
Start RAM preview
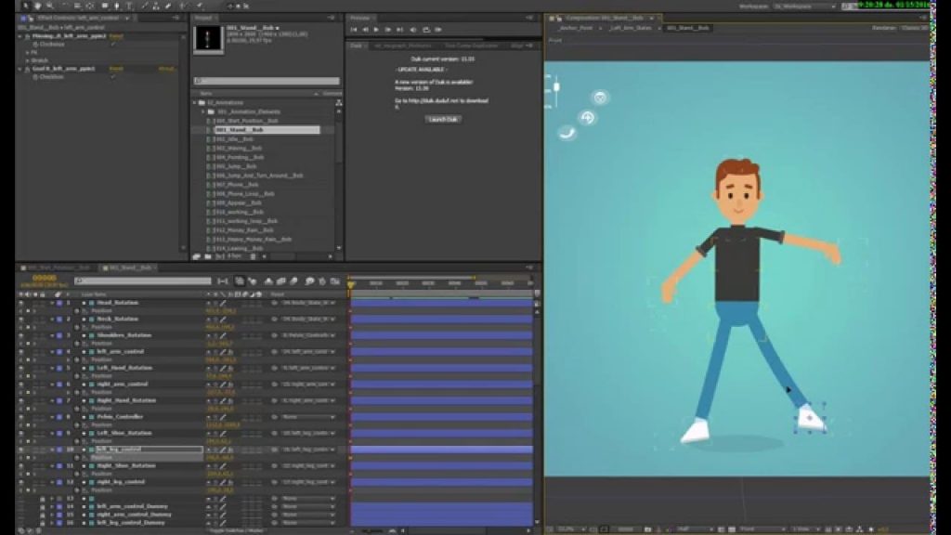pos(438,29)
